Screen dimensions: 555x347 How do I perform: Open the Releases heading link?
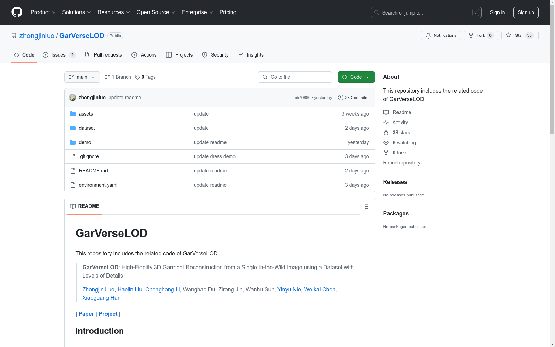tap(395, 182)
